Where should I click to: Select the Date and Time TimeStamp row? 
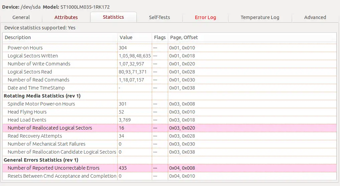[x=169, y=88]
